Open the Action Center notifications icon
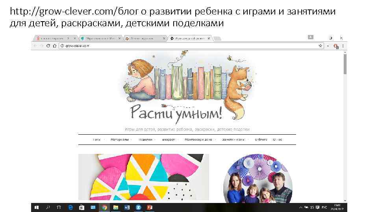378x212 pixels. 317,207
